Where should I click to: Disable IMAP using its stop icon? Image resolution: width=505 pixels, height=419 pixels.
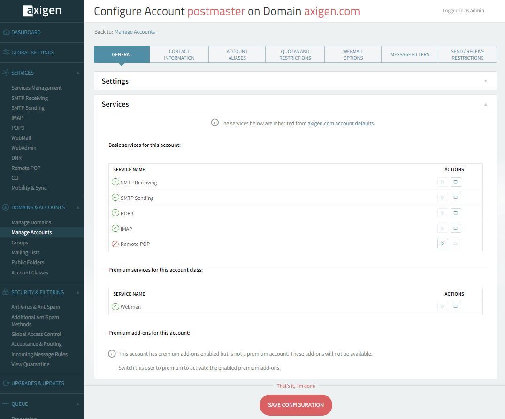click(455, 229)
